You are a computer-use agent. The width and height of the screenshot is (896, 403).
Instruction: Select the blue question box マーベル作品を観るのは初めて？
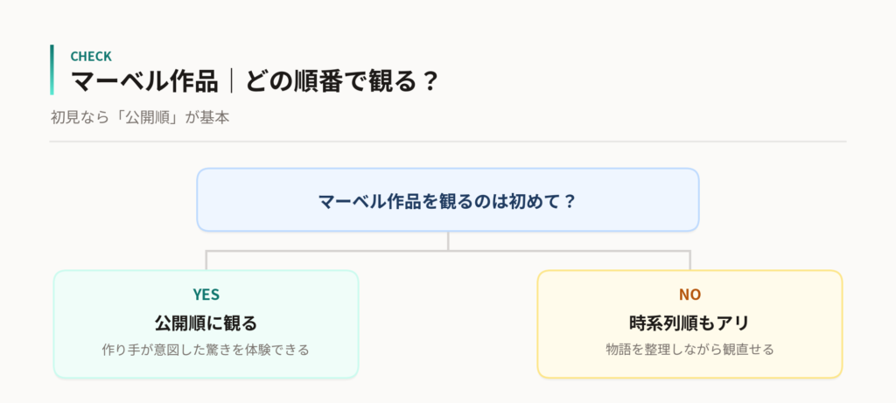(448, 200)
